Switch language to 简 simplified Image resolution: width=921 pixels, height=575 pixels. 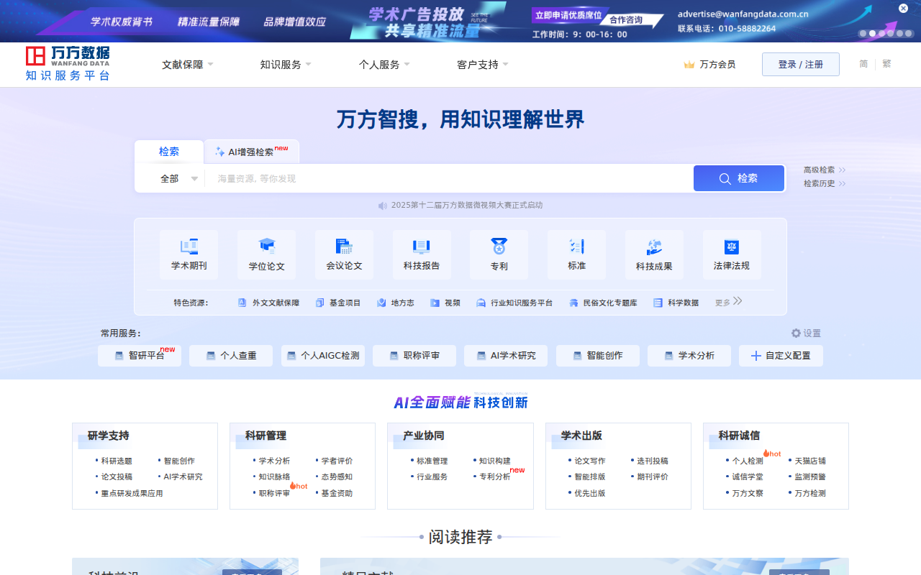pyautogui.click(x=863, y=64)
